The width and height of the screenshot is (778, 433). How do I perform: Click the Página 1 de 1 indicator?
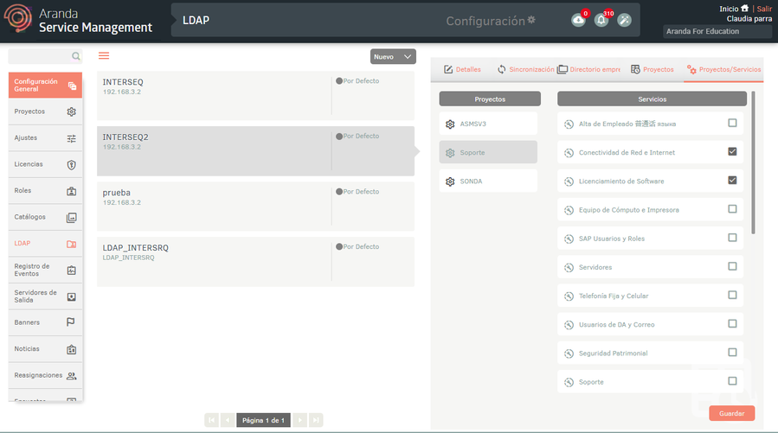click(x=263, y=420)
